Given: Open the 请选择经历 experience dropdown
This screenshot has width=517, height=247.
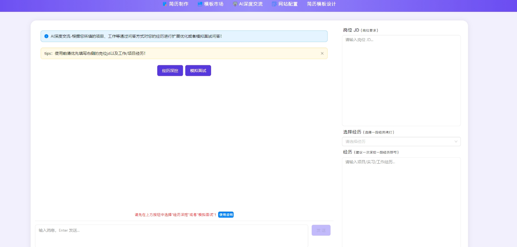Looking at the screenshot, I should (401, 141).
